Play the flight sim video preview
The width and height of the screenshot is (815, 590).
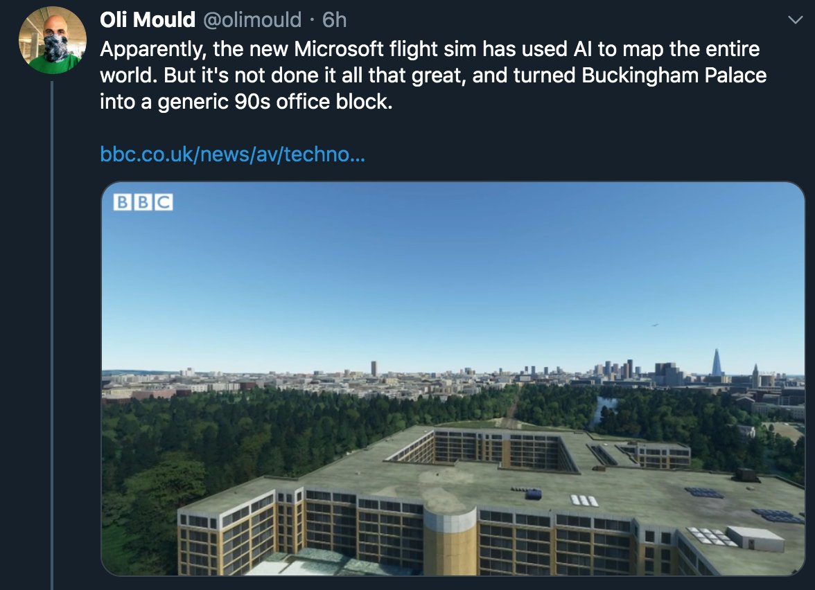[453, 379]
